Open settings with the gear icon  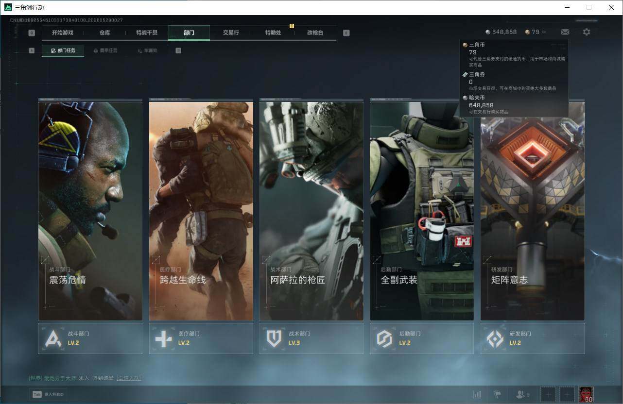(x=587, y=32)
